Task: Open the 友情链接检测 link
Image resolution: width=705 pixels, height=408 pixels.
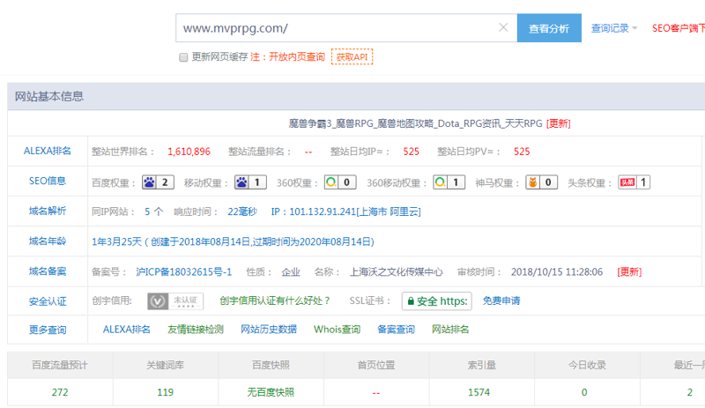Action: [196, 330]
